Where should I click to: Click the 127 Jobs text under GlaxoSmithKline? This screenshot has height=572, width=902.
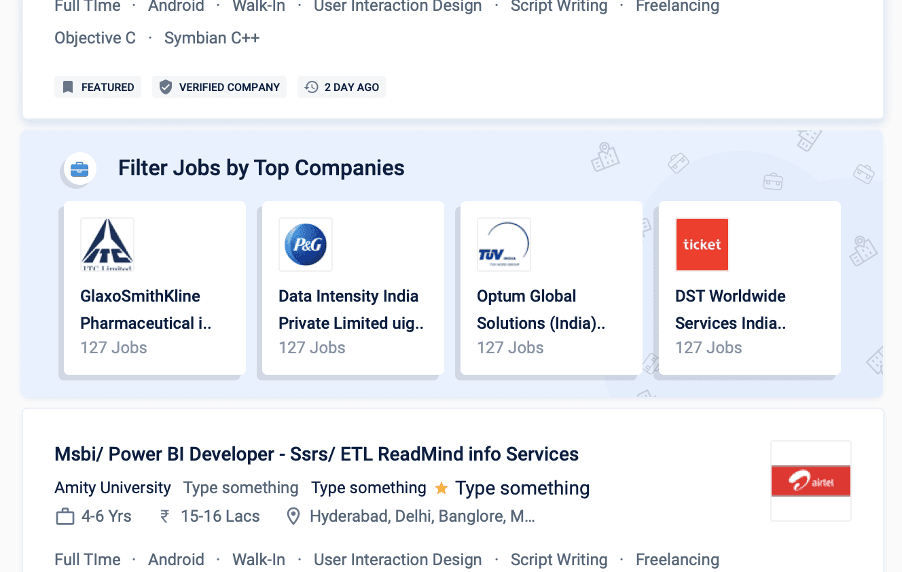pos(113,348)
